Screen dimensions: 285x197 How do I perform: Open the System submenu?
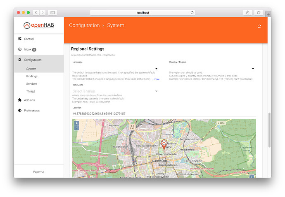(39, 69)
